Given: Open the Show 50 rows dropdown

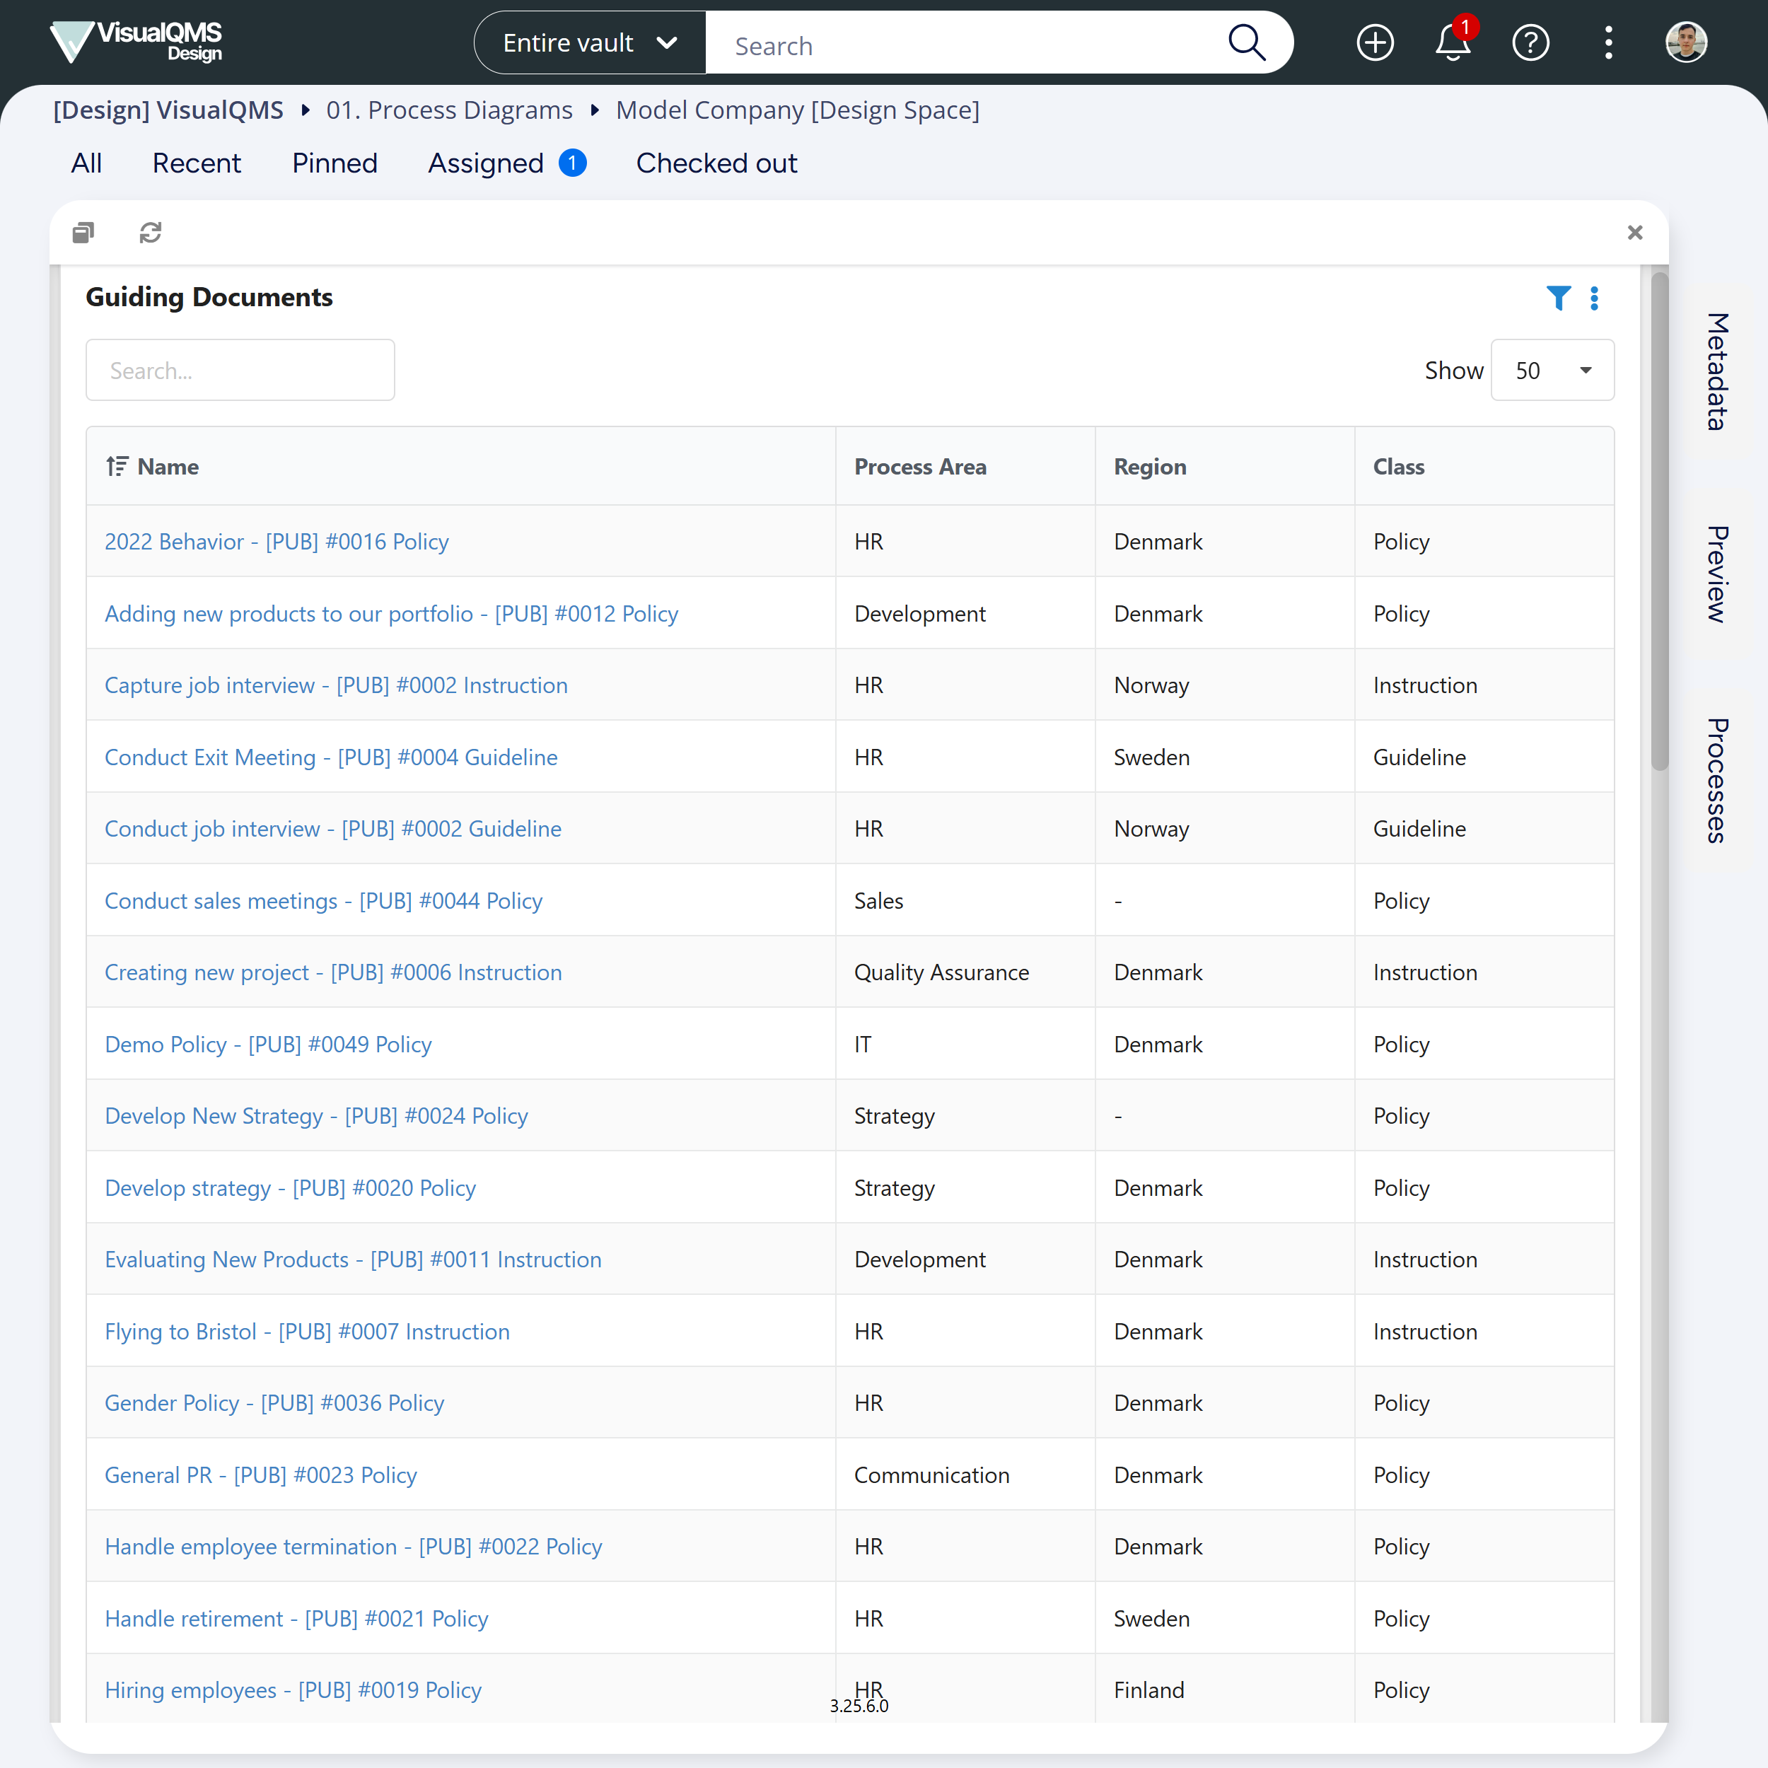Looking at the screenshot, I should tap(1552, 370).
